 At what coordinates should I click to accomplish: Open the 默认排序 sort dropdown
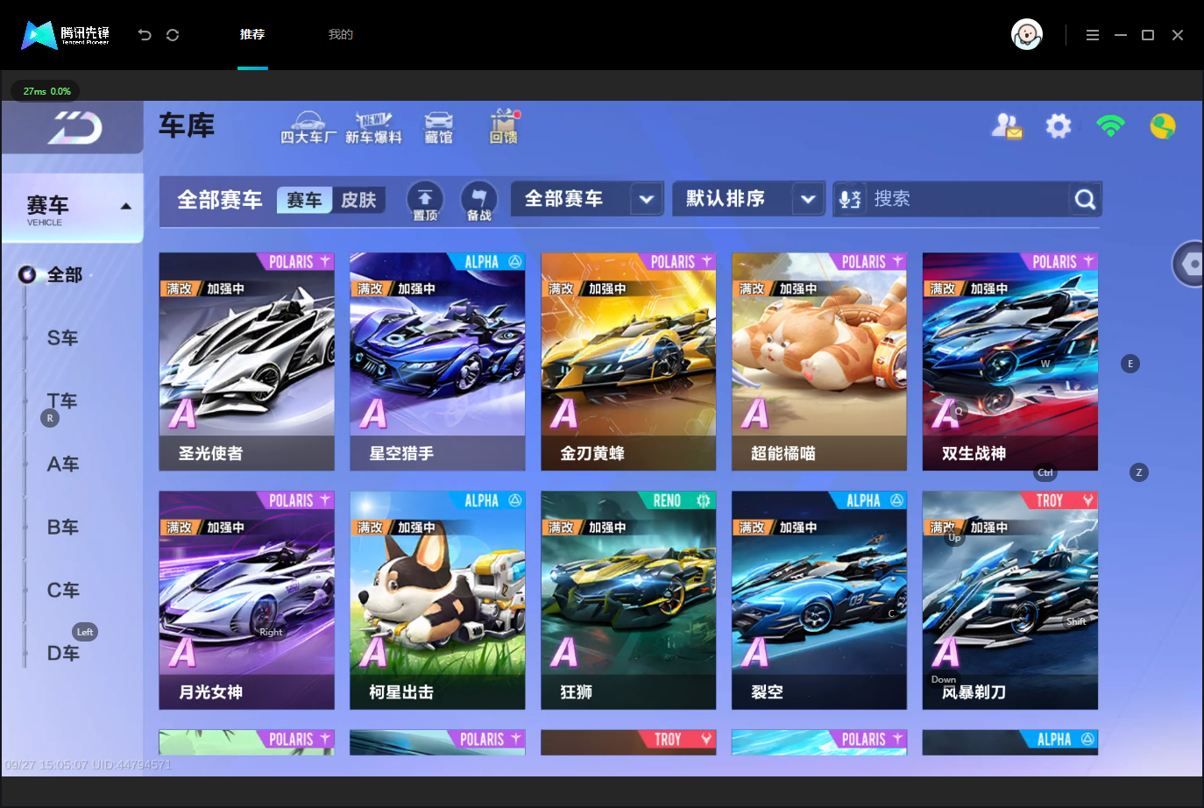point(749,199)
